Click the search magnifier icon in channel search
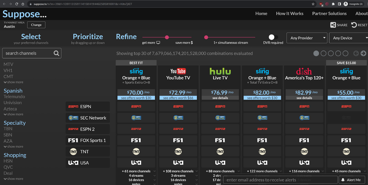This screenshot has width=368, height=185. [56, 53]
